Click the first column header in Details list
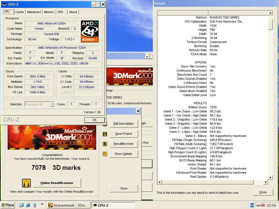 (x=183, y=13)
